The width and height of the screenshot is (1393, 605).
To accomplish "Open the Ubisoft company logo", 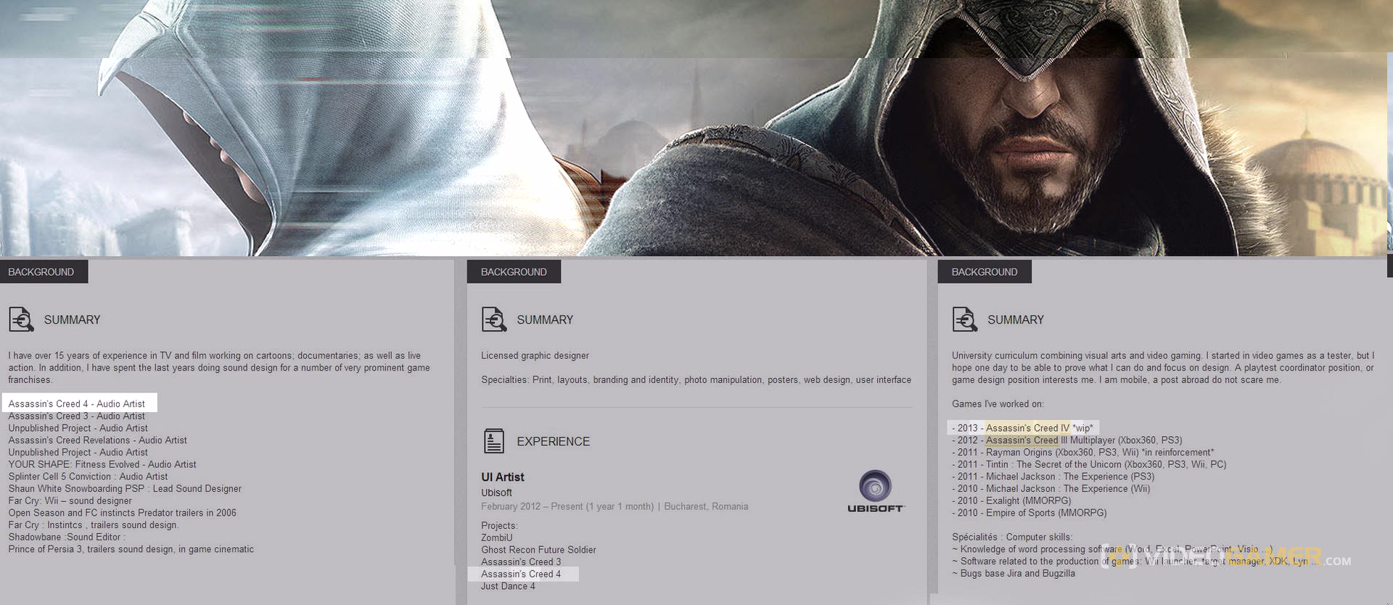I will (876, 491).
